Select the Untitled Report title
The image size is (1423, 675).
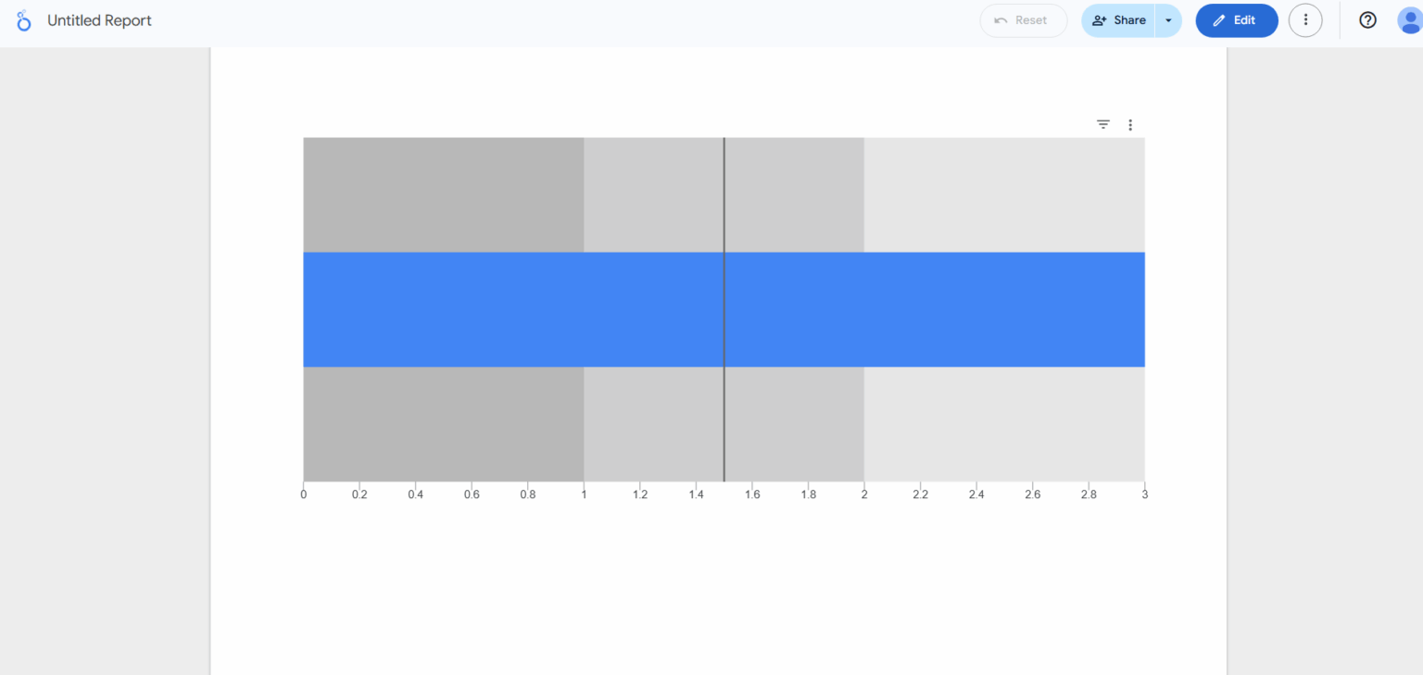pyautogui.click(x=99, y=19)
